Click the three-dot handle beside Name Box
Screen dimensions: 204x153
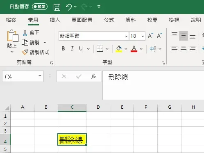50,76
